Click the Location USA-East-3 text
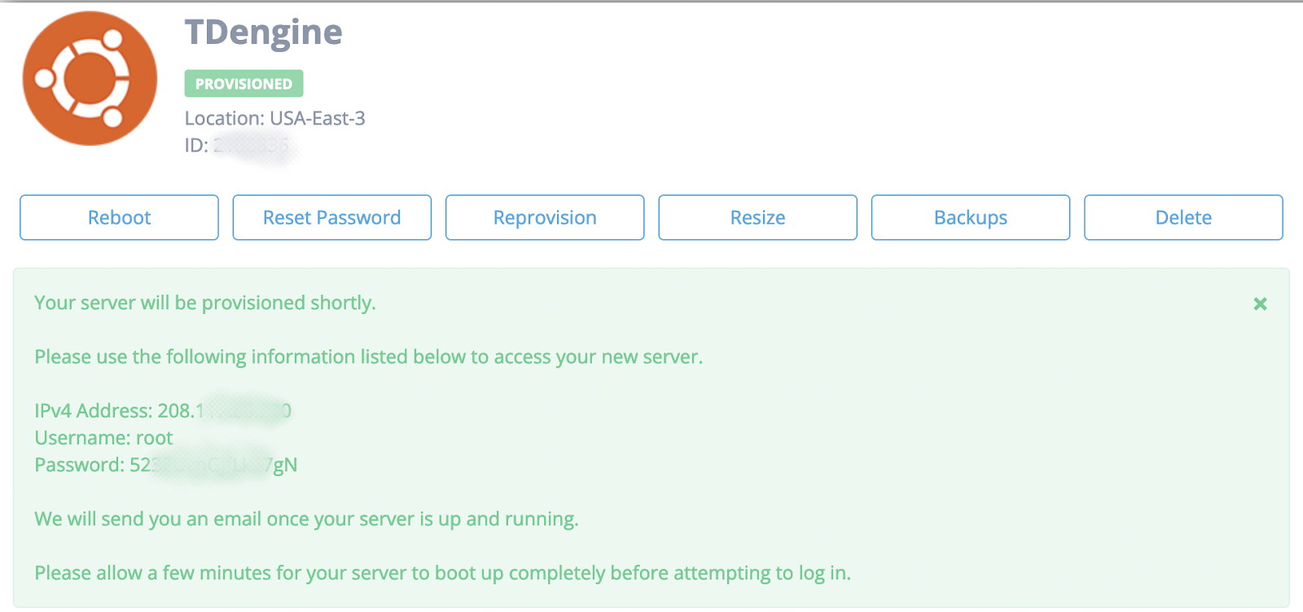 pos(274,119)
